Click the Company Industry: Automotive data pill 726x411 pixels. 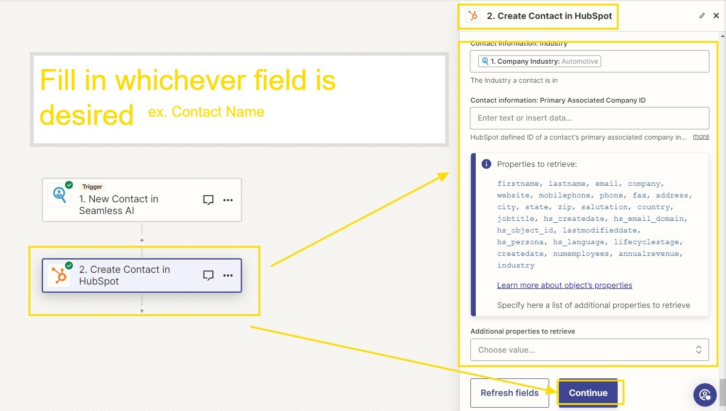[x=539, y=61]
